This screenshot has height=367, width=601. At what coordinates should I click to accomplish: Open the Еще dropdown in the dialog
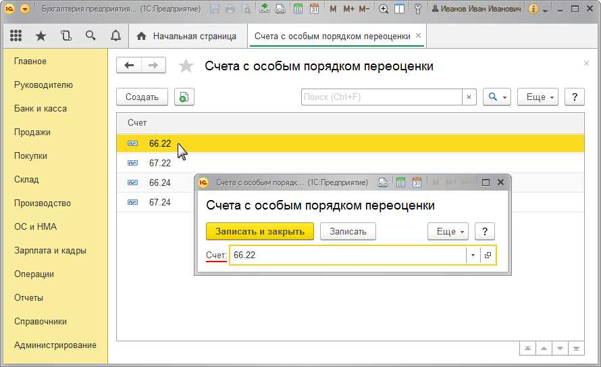pyautogui.click(x=448, y=231)
